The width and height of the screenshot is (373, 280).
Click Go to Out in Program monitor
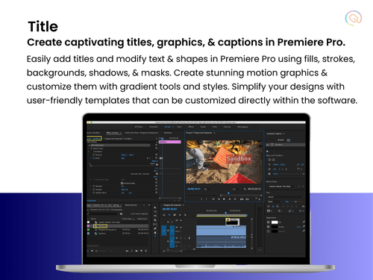pos(235,199)
